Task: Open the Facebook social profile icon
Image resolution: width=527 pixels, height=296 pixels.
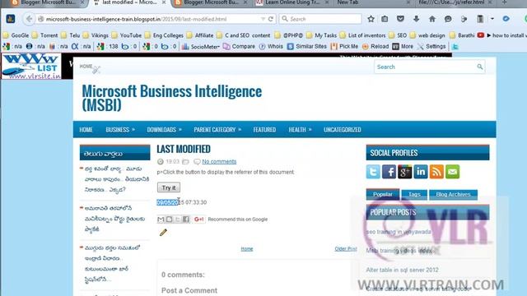Action: point(389,172)
